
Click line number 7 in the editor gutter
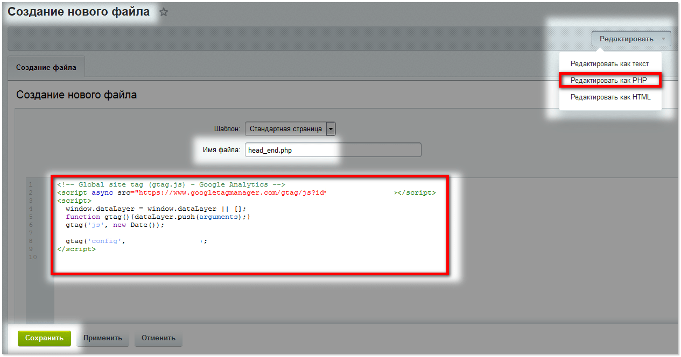pyautogui.click(x=31, y=233)
